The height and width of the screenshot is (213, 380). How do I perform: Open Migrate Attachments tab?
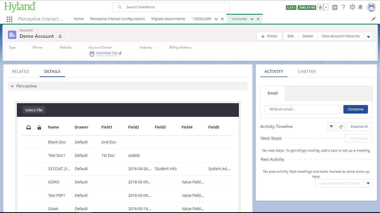(x=168, y=19)
